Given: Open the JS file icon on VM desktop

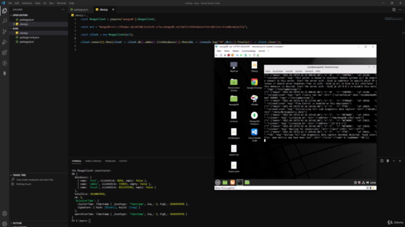Looking at the screenshot, I should click(254, 66).
